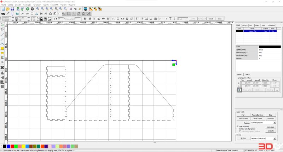Click the Save floppy disk icon
283x152 pixels.
(x=12, y=9)
